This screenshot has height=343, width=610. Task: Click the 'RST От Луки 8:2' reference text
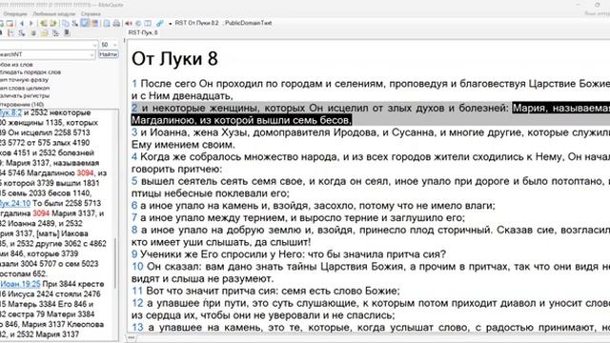pyautogui.click(x=196, y=23)
